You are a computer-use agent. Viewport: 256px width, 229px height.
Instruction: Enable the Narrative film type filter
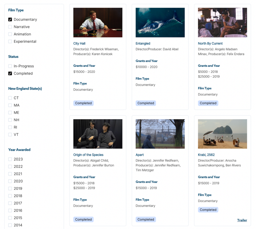click(10, 27)
